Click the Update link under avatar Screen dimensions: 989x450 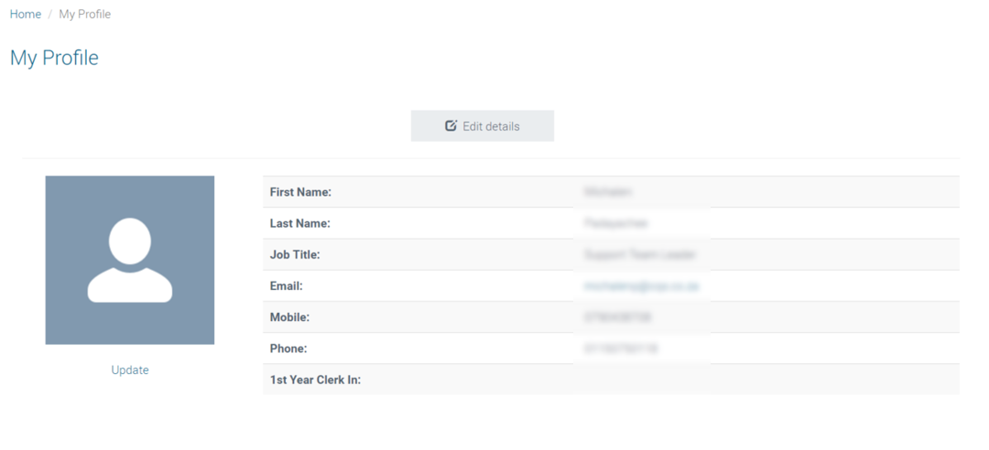coord(130,370)
